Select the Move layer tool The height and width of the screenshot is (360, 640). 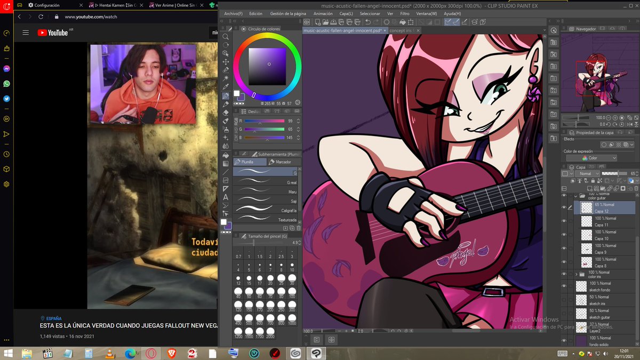[x=226, y=62]
